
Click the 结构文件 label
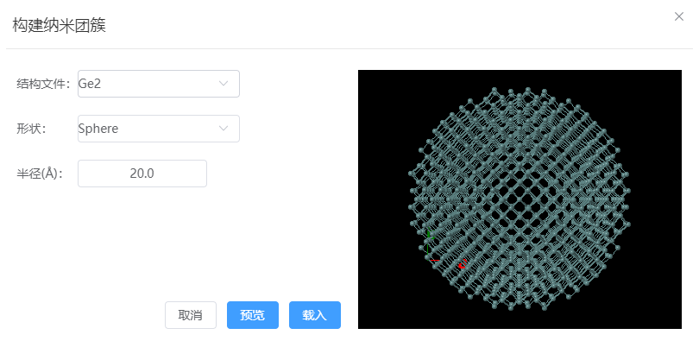coord(44,84)
